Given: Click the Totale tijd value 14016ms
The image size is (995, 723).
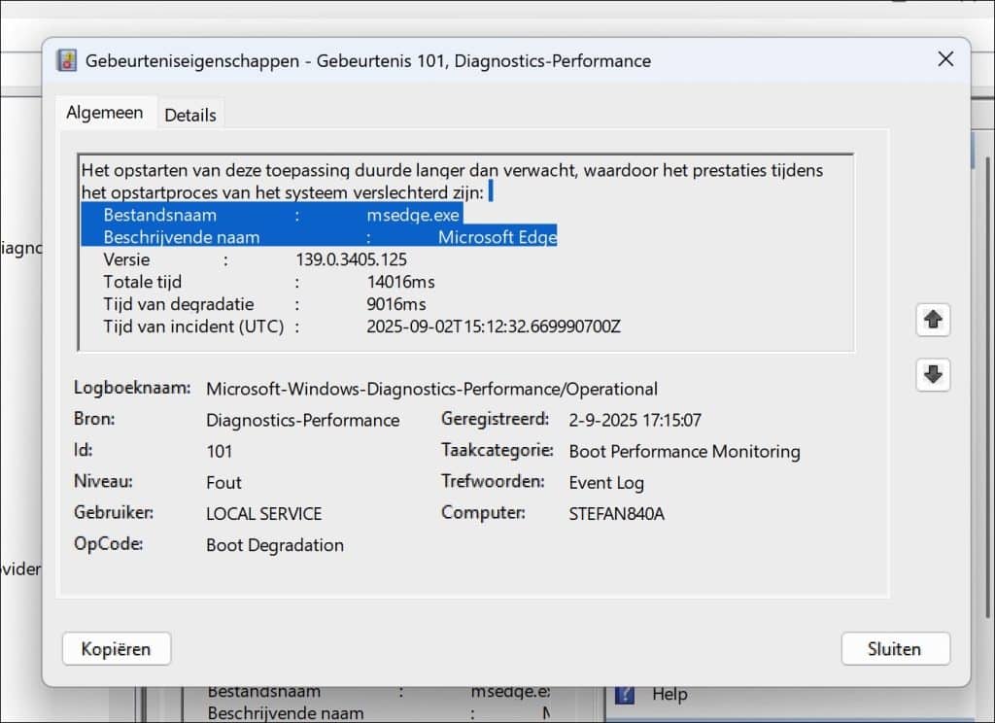Looking at the screenshot, I should (x=400, y=281).
